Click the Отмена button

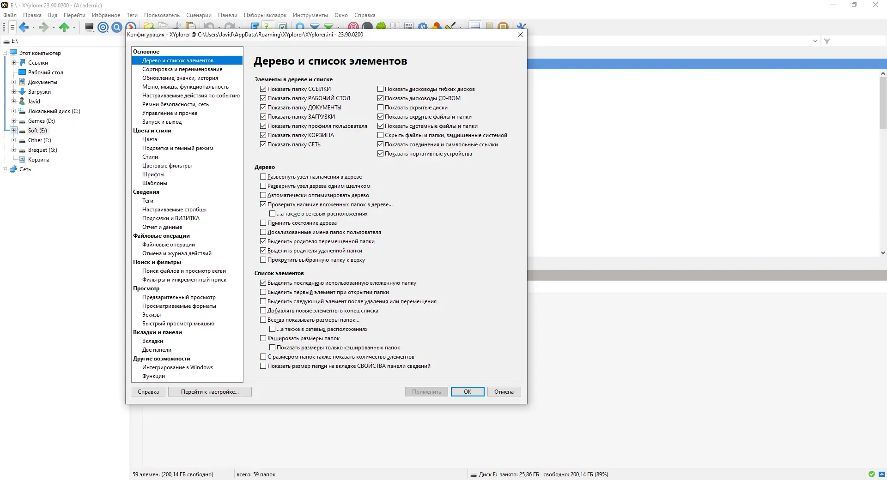504,391
